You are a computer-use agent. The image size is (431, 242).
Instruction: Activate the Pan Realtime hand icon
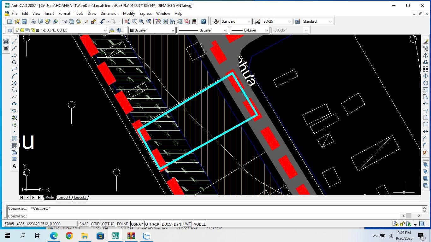coord(127,21)
